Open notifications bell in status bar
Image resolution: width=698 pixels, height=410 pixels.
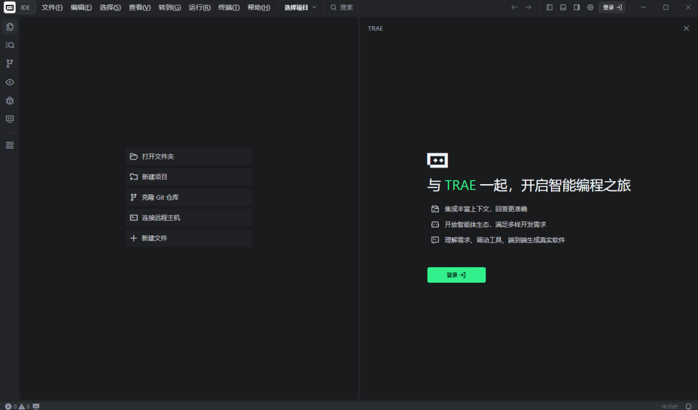pyautogui.click(x=688, y=407)
